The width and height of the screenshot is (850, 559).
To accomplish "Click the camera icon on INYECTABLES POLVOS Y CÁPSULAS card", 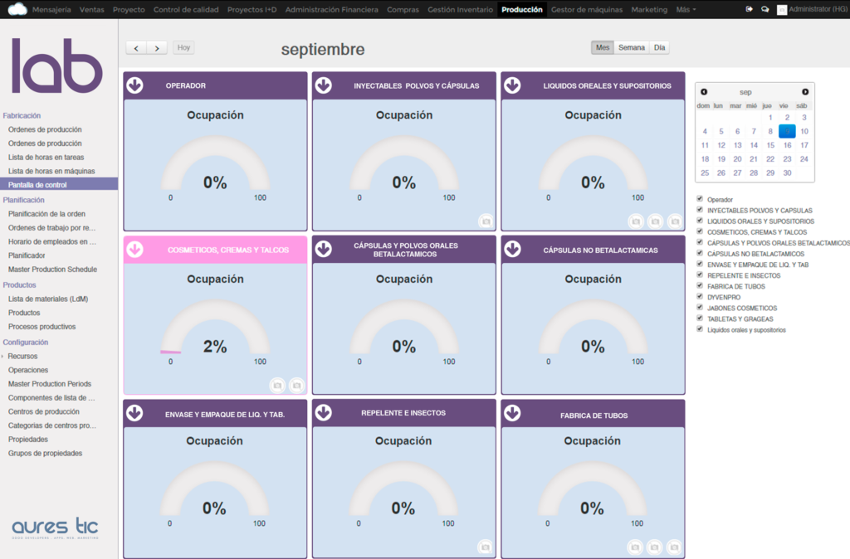I will [486, 221].
